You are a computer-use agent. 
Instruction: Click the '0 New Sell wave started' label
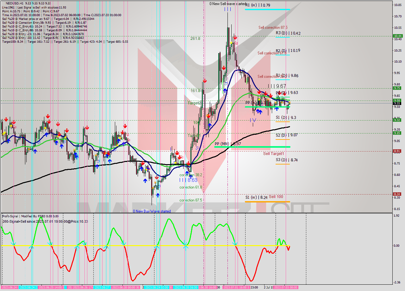click(228, 4)
